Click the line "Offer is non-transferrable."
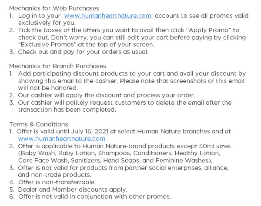The image size is (261, 206). [x=57, y=182]
